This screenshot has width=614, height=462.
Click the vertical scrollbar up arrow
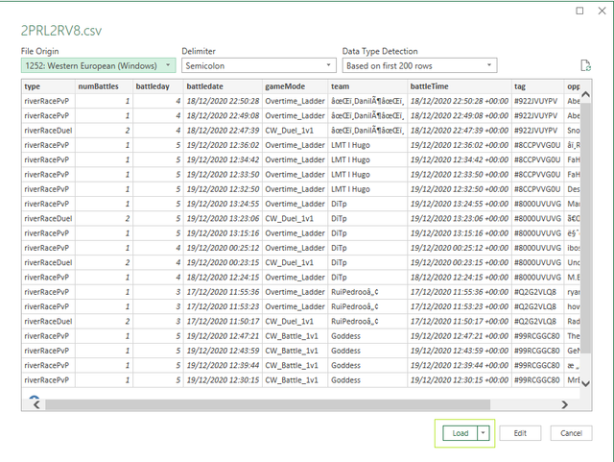coord(585,94)
